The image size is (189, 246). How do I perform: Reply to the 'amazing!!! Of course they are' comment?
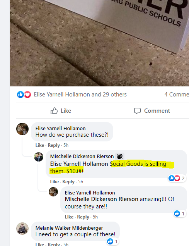[83, 217]
